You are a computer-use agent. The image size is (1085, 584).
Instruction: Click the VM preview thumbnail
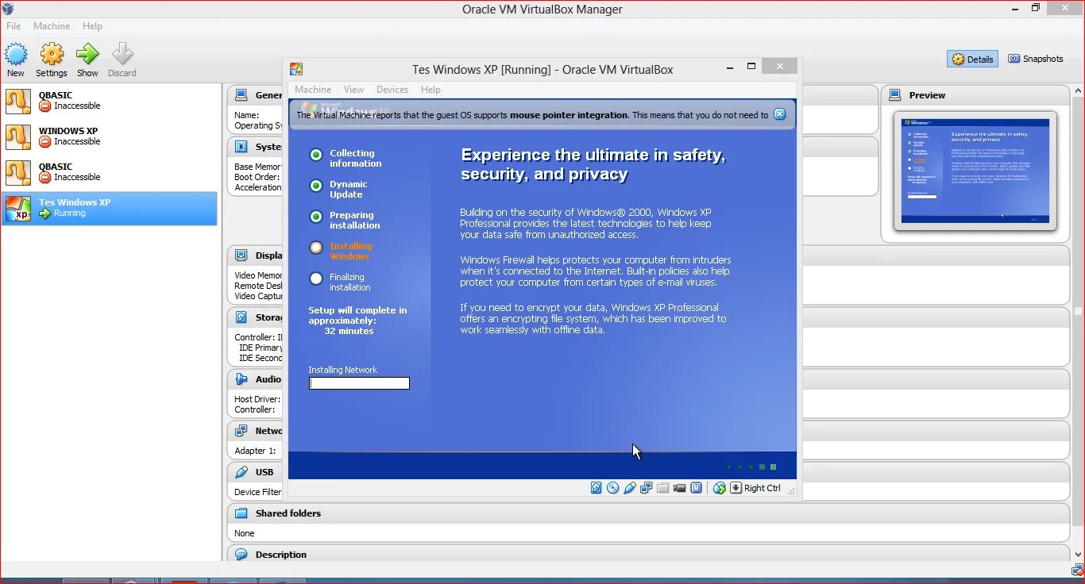975,171
